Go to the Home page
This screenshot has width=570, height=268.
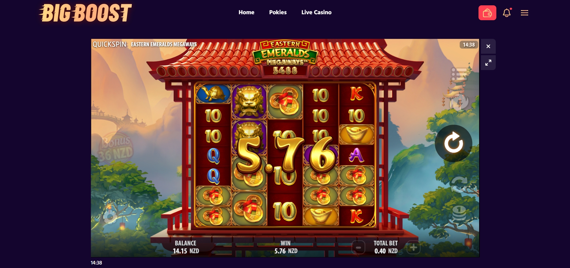246,12
